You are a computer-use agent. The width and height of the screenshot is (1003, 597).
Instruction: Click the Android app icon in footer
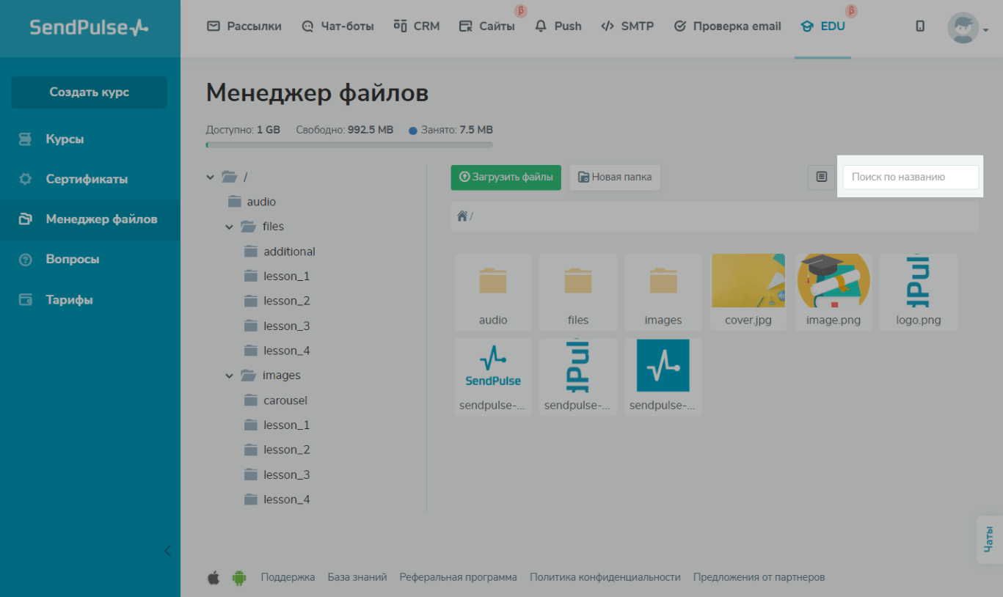[239, 578]
